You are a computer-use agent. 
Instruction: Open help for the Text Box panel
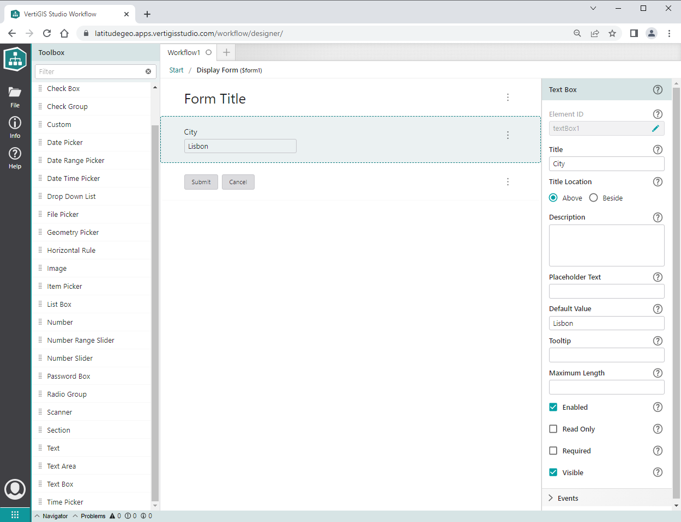(x=658, y=90)
